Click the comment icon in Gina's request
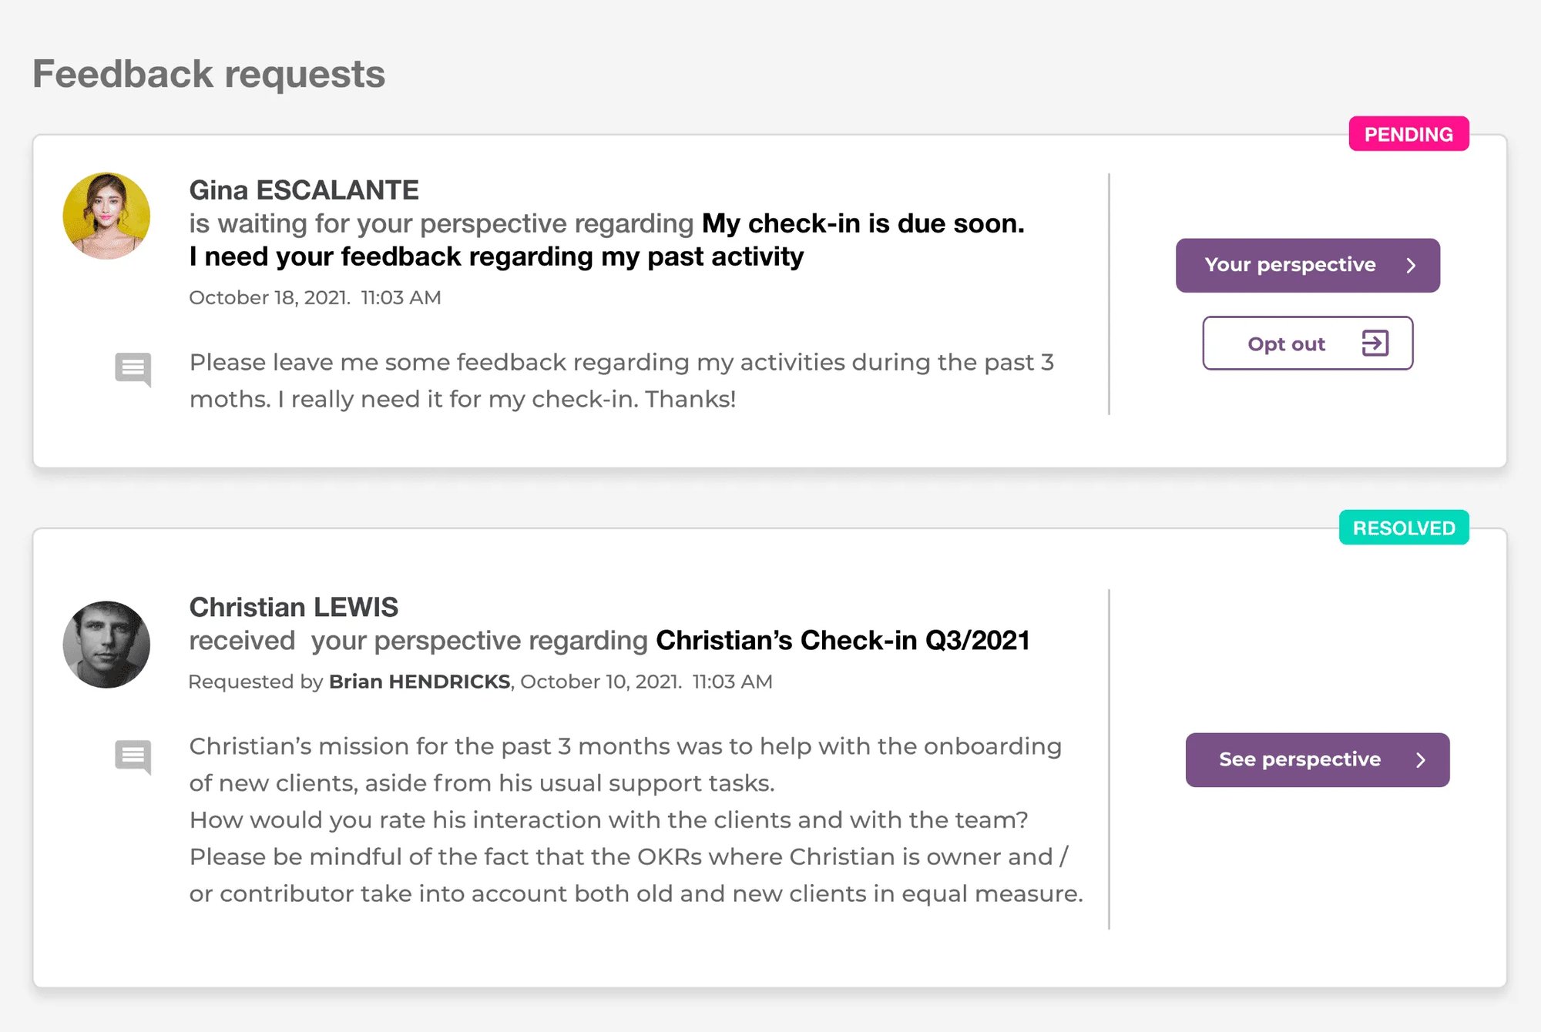Image resolution: width=1541 pixels, height=1032 pixels. [133, 370]
